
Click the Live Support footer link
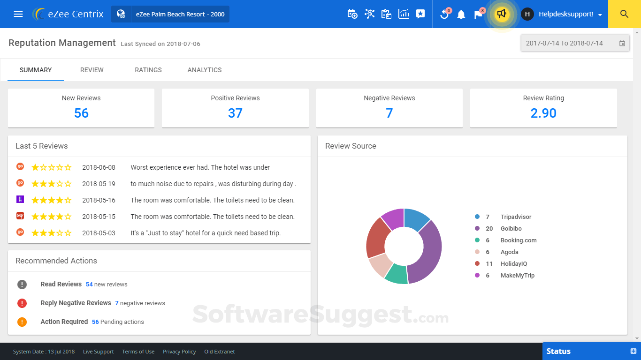tap(99, 352)
